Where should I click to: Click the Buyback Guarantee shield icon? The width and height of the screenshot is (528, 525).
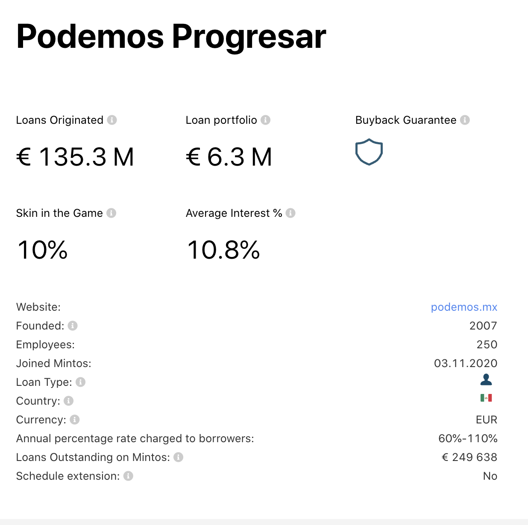pos(369,152)
